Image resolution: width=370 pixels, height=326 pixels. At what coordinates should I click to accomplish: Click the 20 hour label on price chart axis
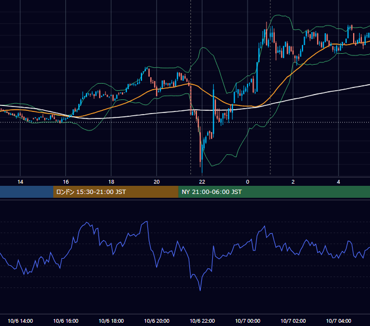click(x=157, y=182)
